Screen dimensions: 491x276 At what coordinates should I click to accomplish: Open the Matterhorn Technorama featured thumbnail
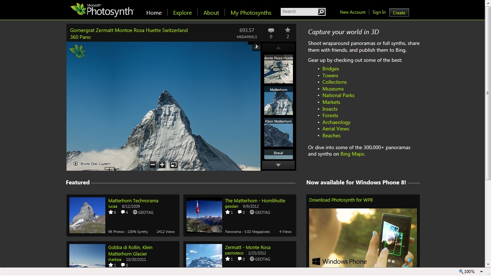coord(87,215)
